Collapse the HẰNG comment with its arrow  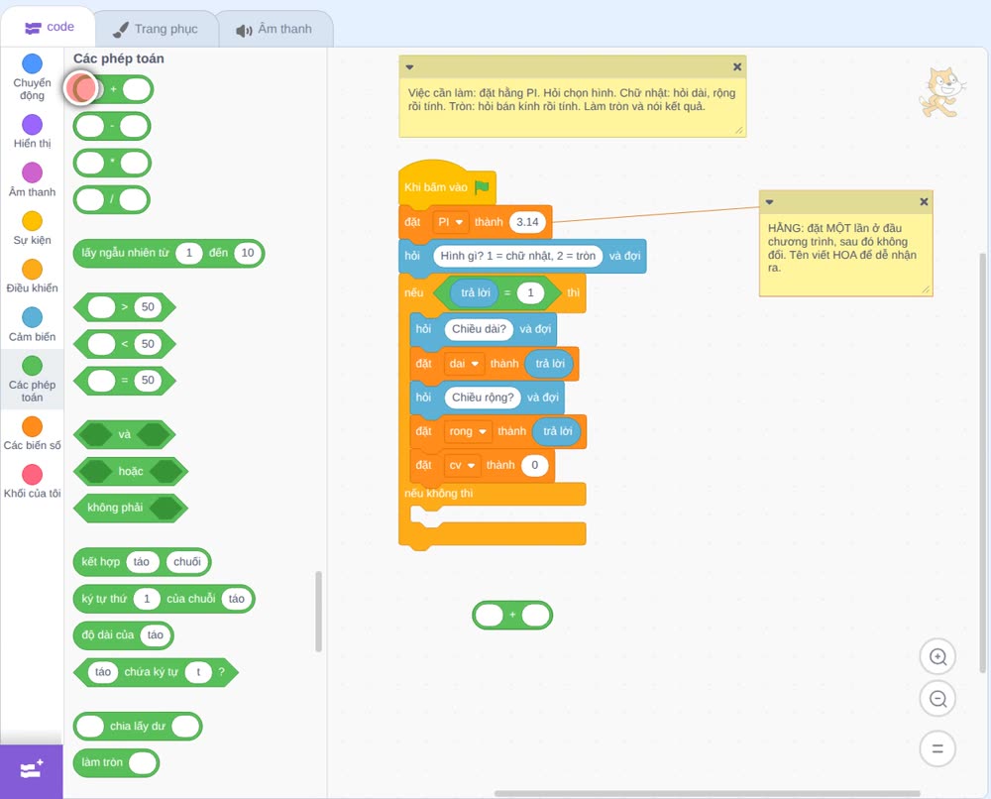click(769, 202)
